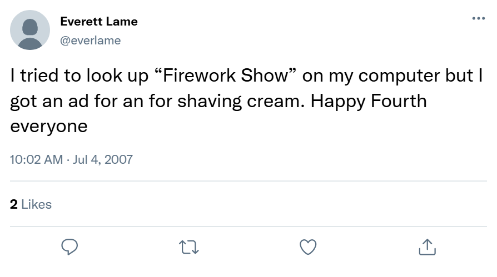Open the three-dot more options menu
Image resolution: width=497 pixels, height=277 pixels.
pyautogui.click(x=478, y=18)
